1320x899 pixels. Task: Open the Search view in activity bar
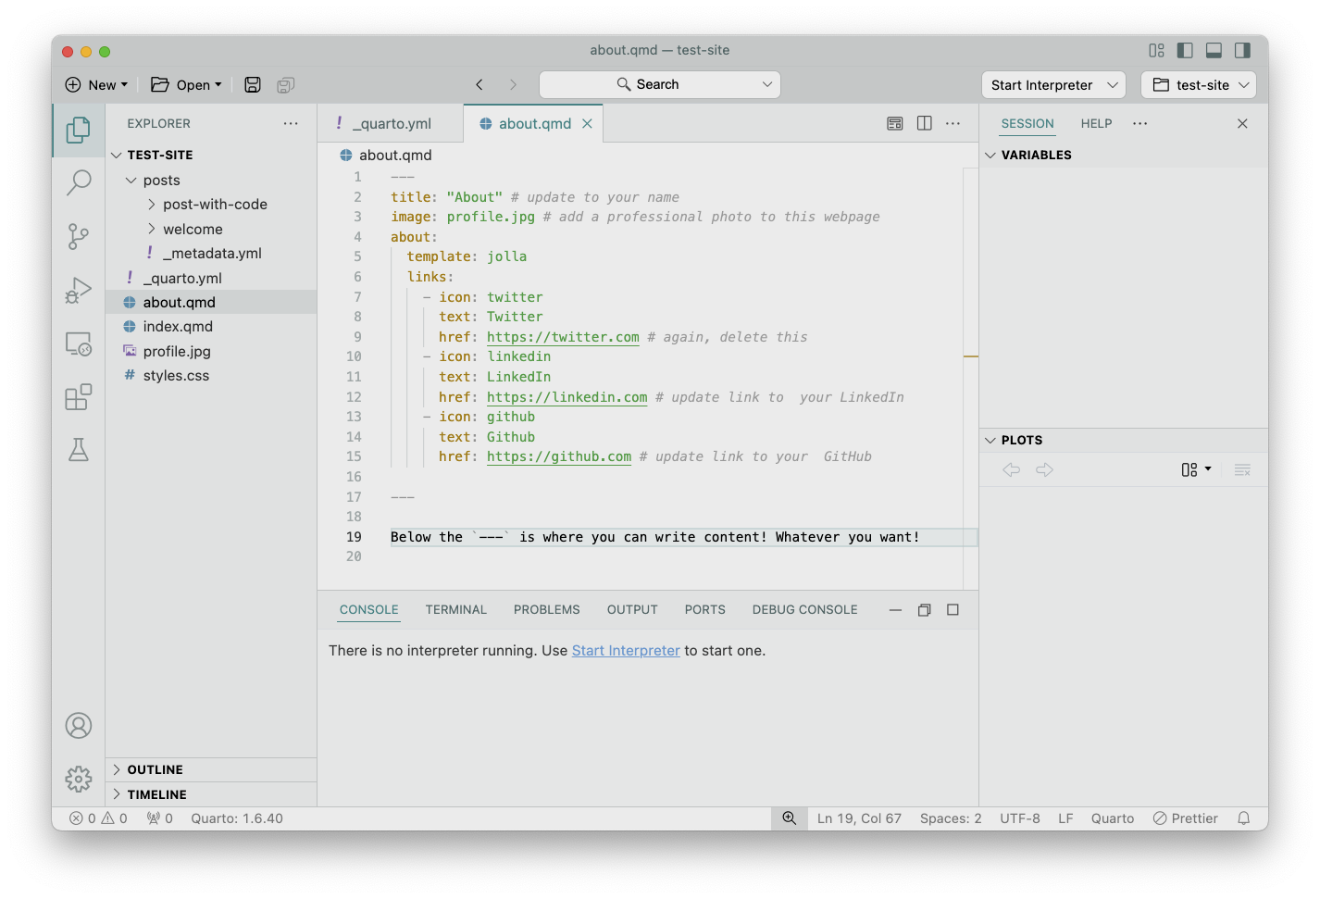pyautogui.click(x=79, y=182)
